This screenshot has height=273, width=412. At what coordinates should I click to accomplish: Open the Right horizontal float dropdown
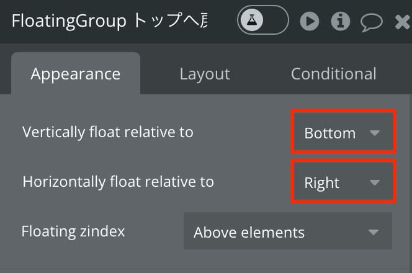(x=343, y=181)
